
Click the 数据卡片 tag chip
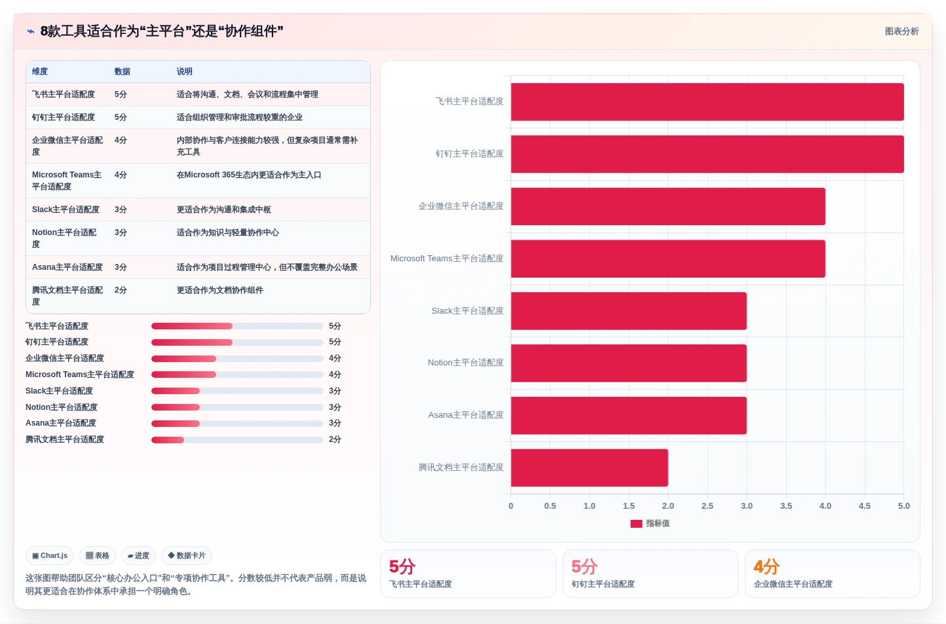click(x=187, y=555)
